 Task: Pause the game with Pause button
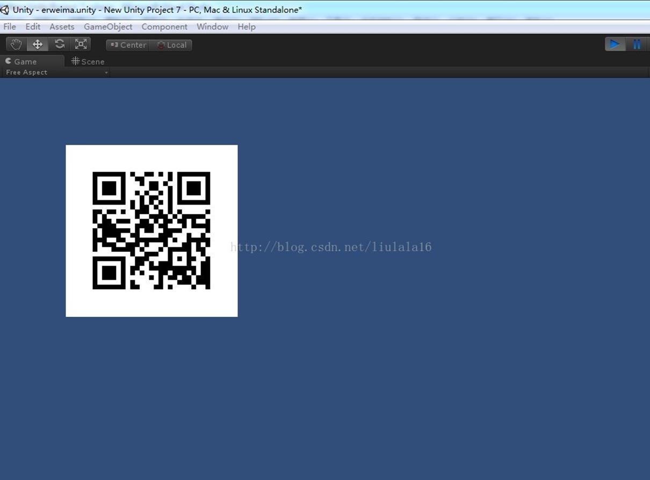pos(637,45)
